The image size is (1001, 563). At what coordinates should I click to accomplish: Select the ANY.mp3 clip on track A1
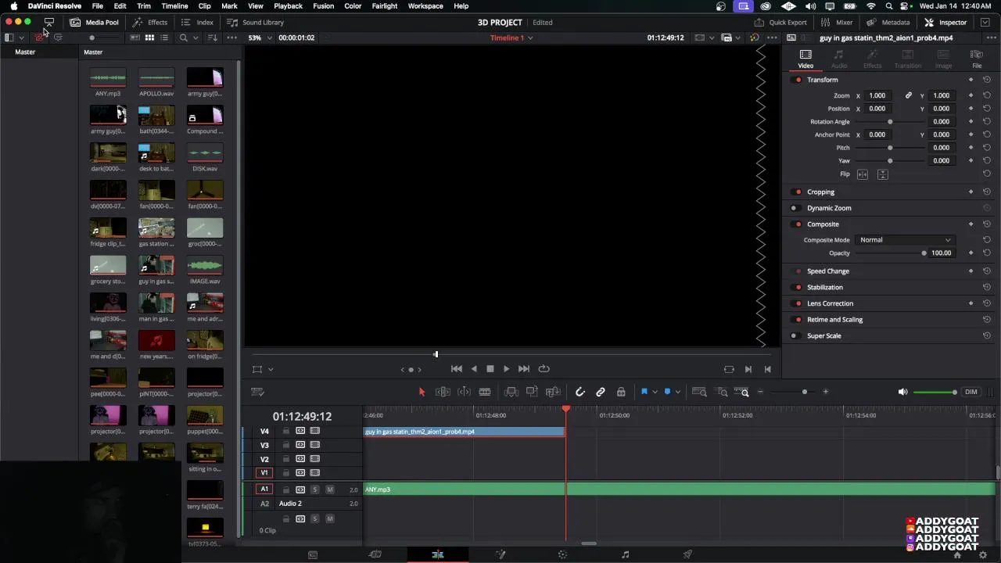(x=465, y=489)
